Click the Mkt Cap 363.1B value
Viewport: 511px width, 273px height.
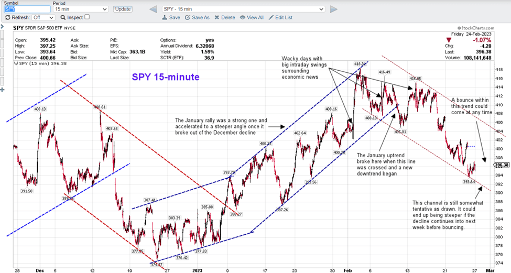click(x=137, y=52)
